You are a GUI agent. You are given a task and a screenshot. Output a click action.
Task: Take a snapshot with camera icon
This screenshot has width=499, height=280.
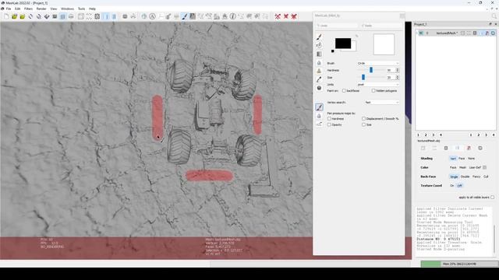55,16
